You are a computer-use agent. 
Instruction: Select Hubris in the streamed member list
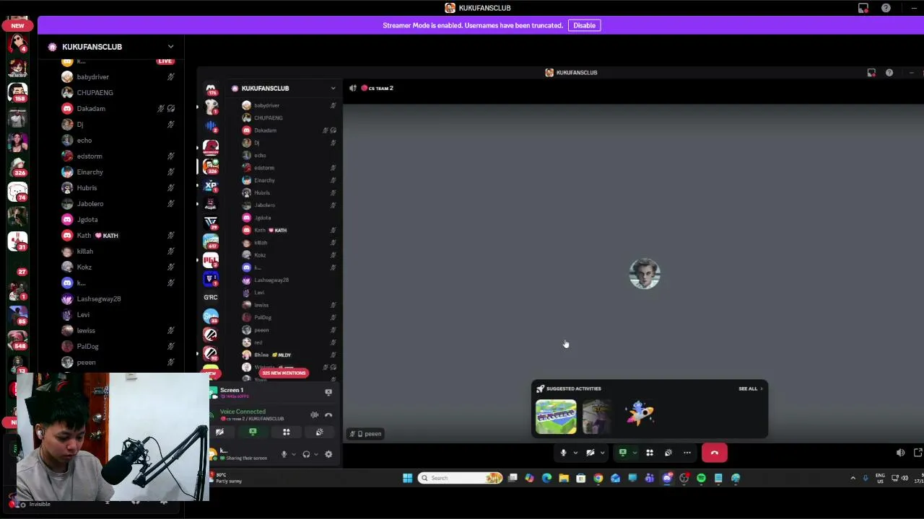tap(262, 192)
